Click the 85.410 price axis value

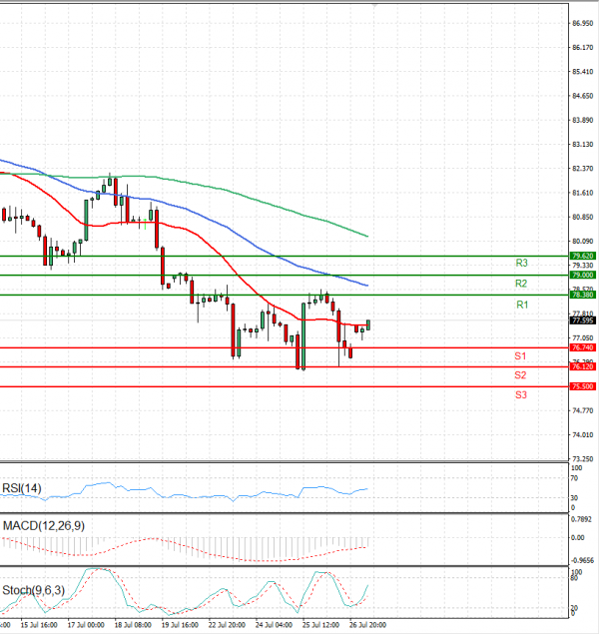pos(583,72)
